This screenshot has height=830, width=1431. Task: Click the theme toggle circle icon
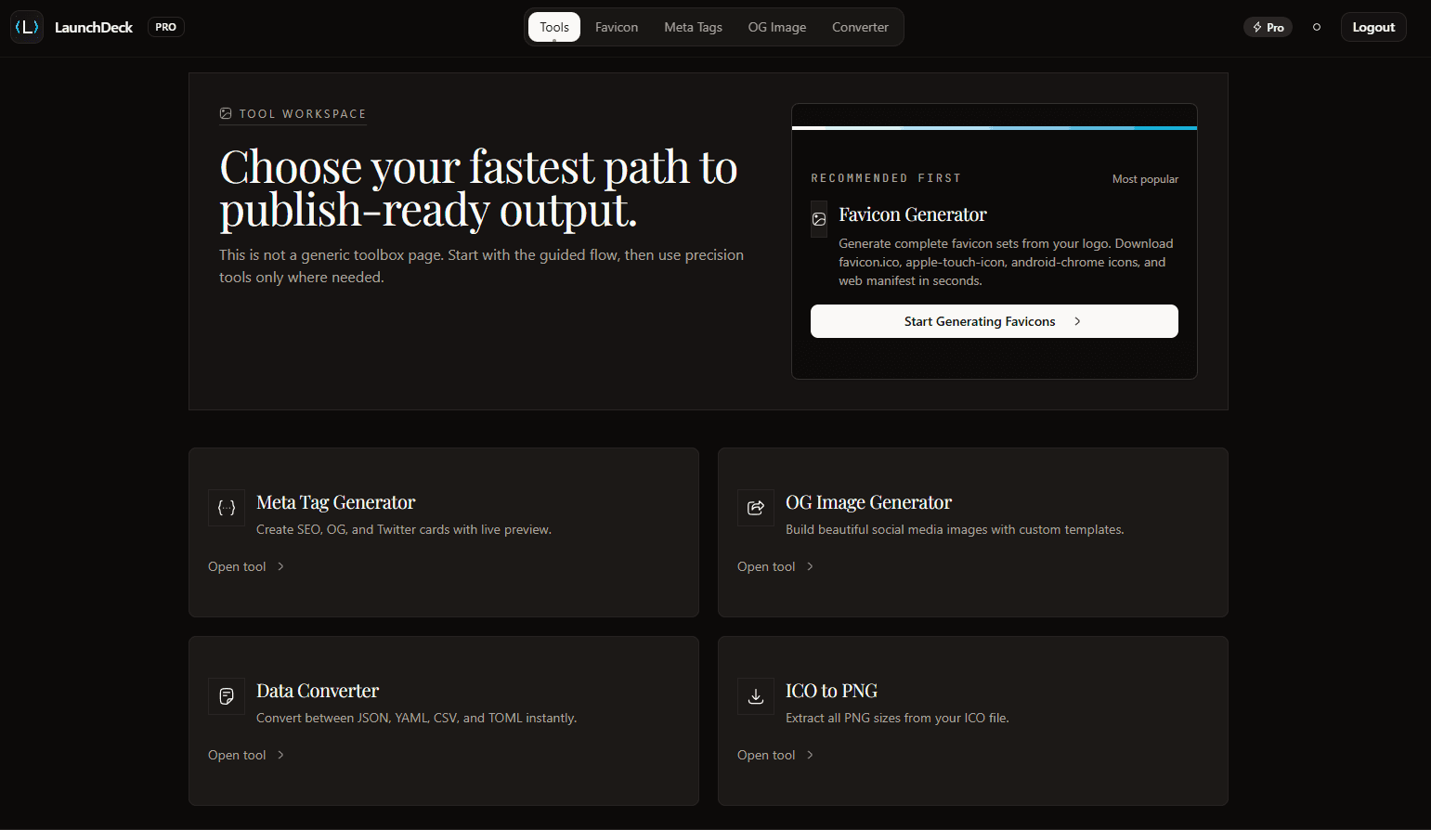tap(1316, 27)
